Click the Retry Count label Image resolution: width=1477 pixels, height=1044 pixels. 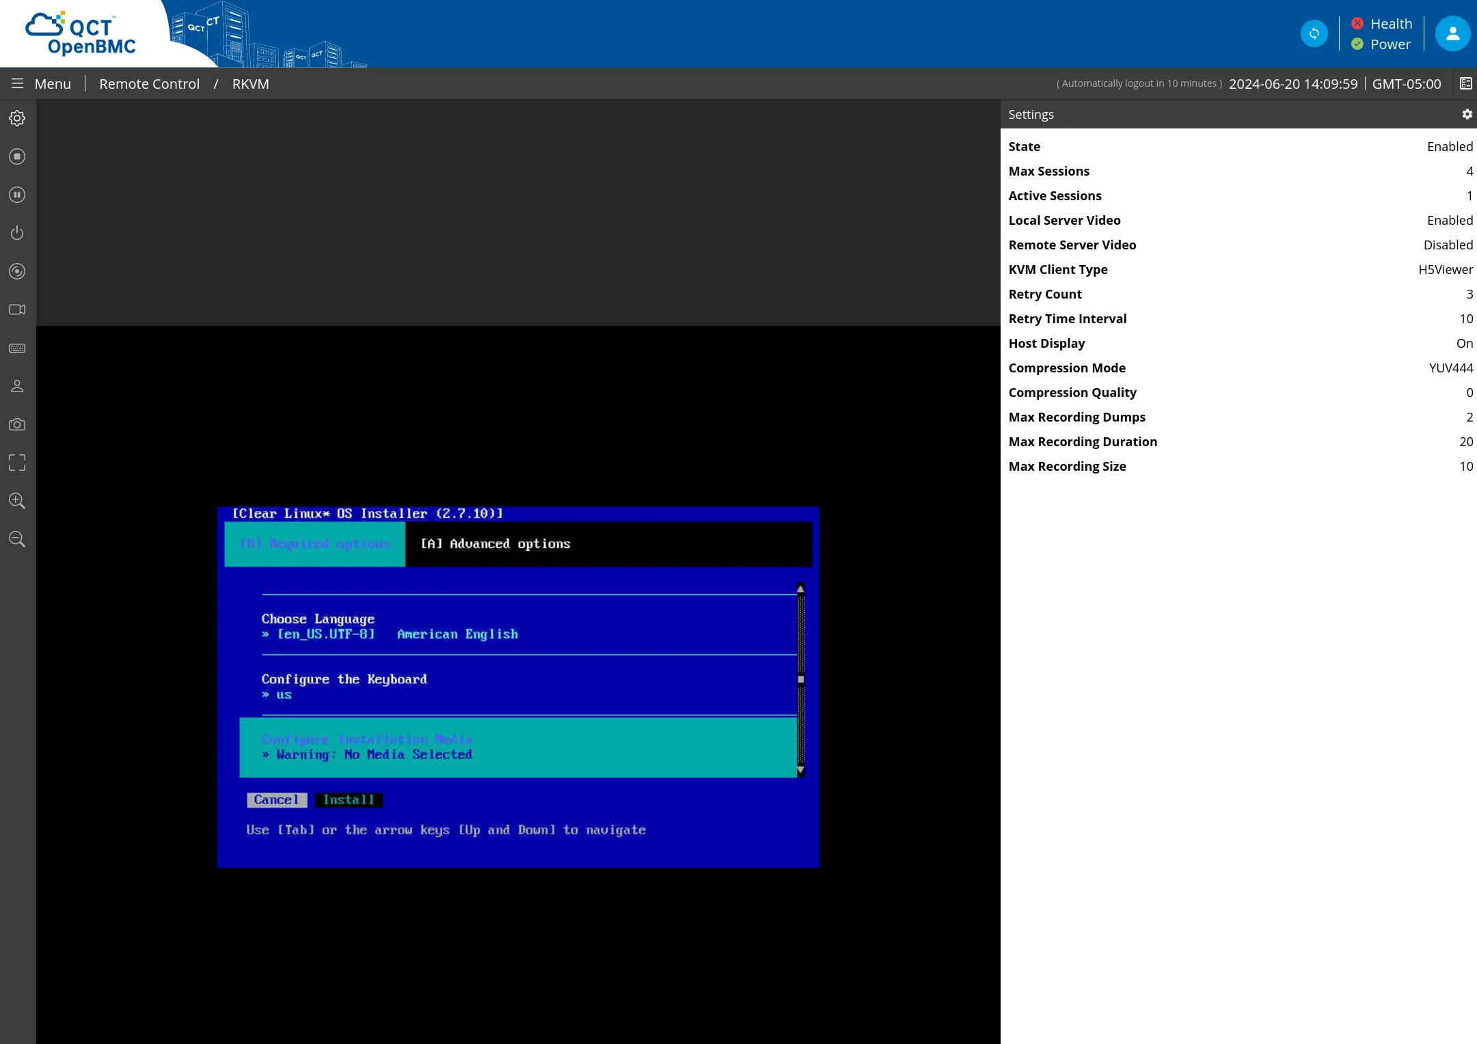[x=1045, y=294]
